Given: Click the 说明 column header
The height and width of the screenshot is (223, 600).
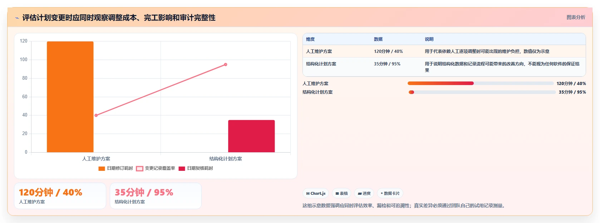Looking at the screenshot, I should coord(429,39).
